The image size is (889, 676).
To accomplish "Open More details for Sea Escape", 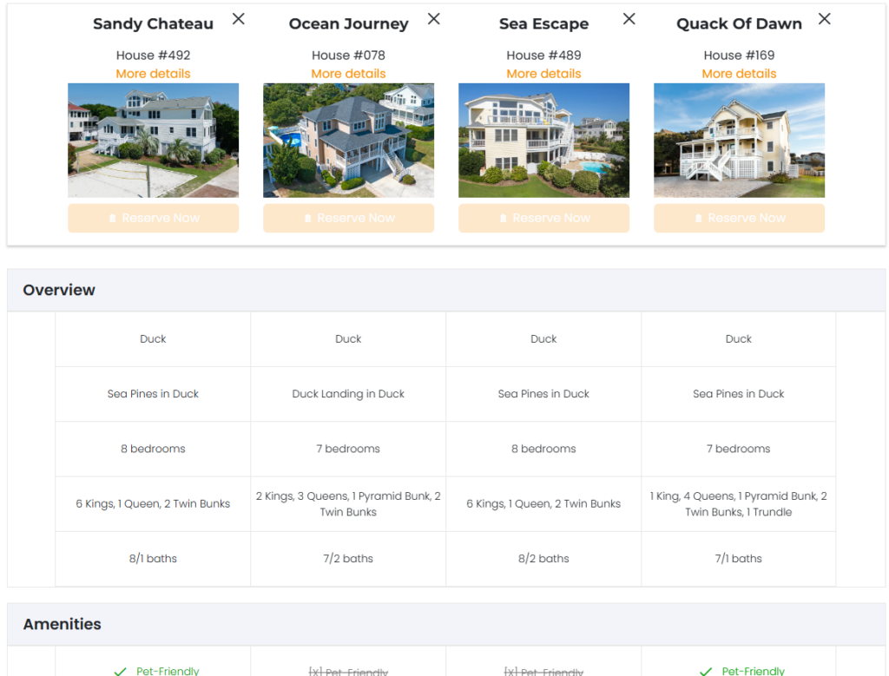I will (x=543, y=74).
